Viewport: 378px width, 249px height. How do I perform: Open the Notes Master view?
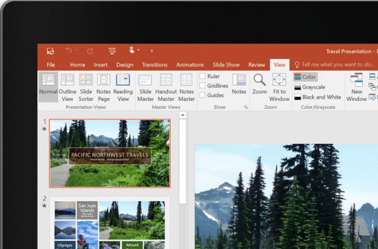tap(186, 87)
